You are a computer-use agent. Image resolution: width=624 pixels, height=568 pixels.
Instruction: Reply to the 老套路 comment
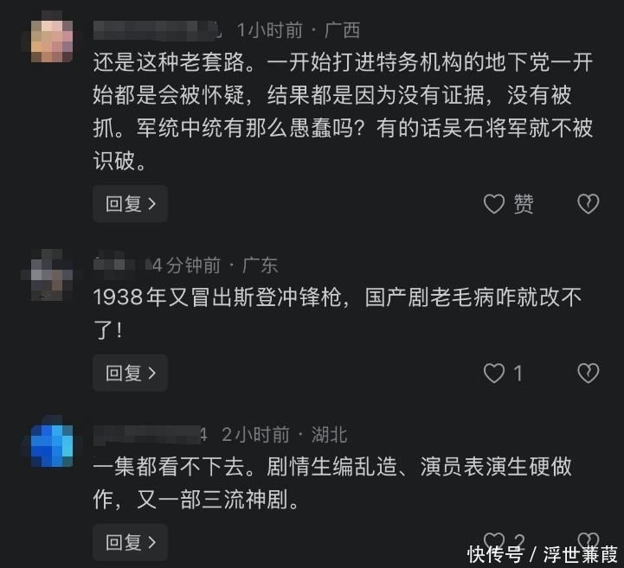tap(130, 203)
